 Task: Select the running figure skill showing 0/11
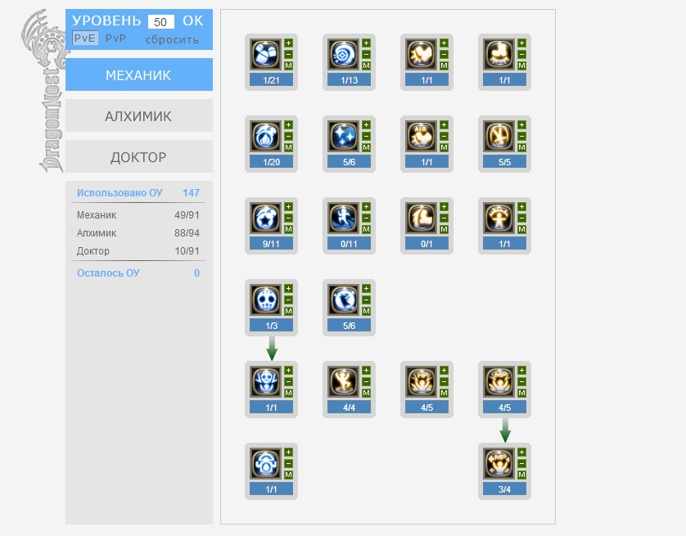click(x=344, y=218)
